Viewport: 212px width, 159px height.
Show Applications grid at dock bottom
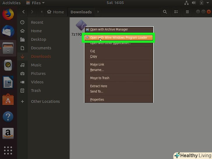8,150
